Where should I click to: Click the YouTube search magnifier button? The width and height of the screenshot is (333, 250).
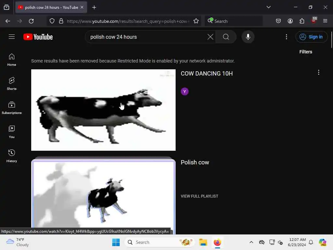pos(226,37)
